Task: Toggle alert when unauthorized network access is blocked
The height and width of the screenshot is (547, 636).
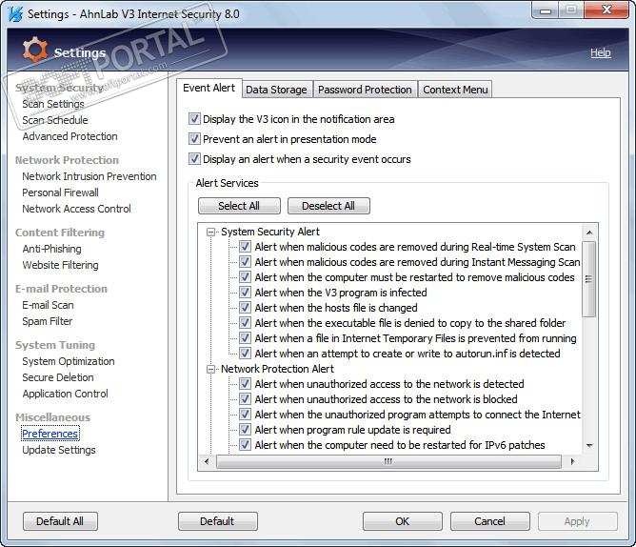Action: (245, 398)
